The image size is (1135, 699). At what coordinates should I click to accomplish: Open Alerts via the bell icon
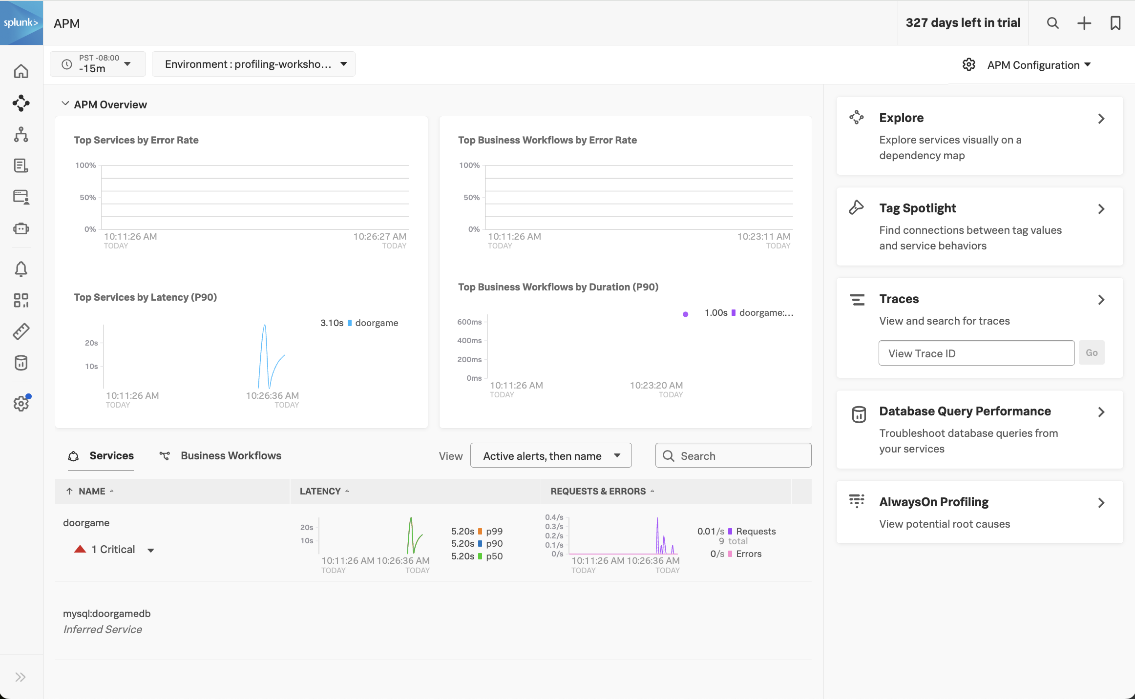(21, 268)
